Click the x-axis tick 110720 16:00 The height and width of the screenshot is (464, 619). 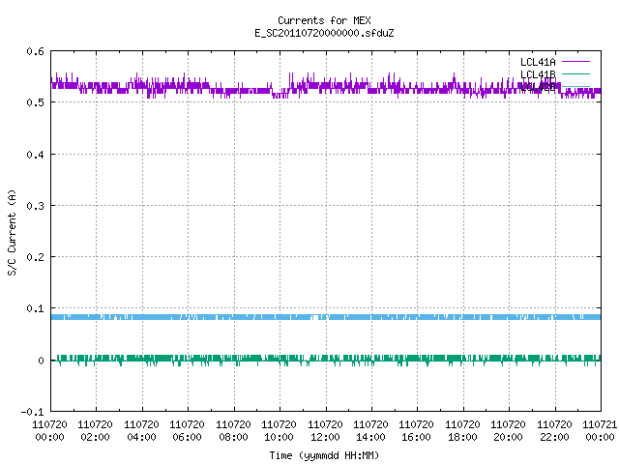(x=416, y=431)
